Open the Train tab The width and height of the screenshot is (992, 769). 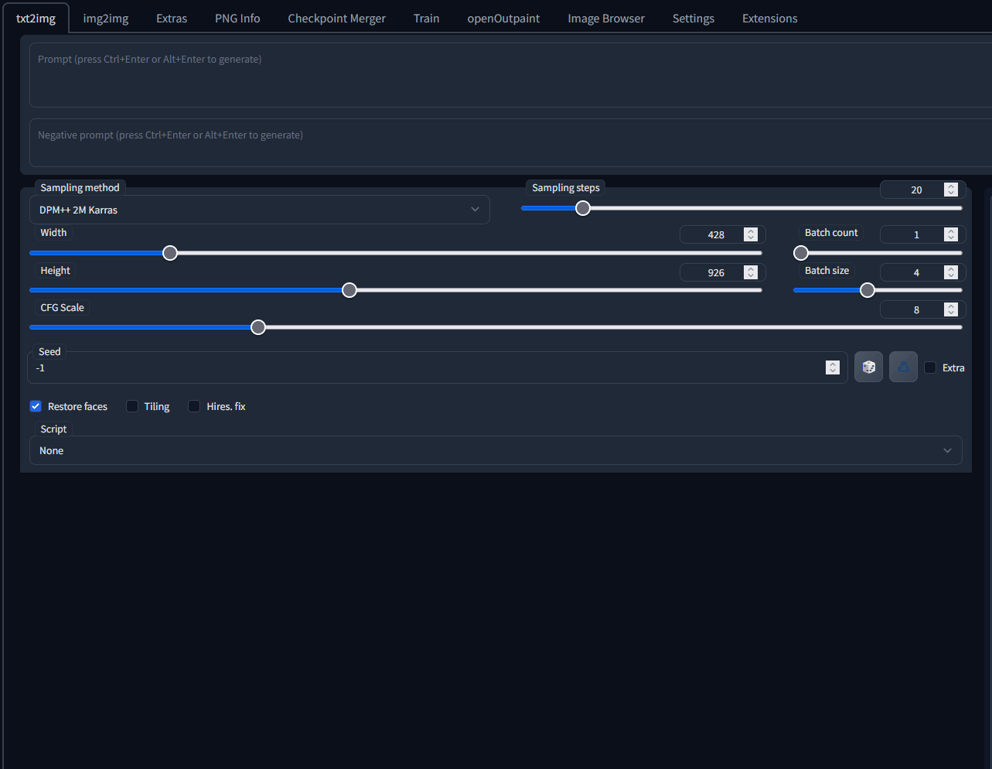point(426,19)
